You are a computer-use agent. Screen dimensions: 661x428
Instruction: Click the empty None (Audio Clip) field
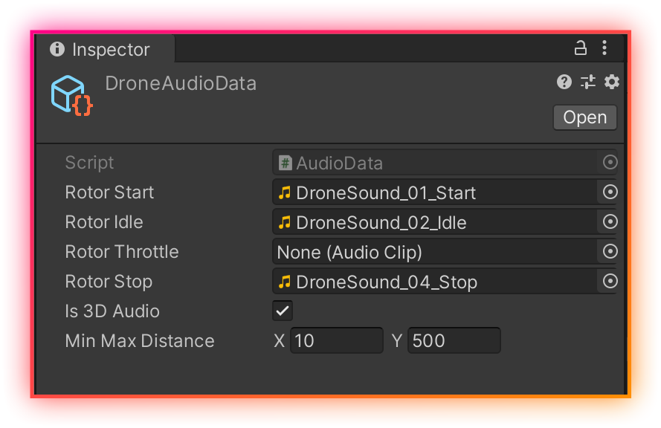click(435, 252)
